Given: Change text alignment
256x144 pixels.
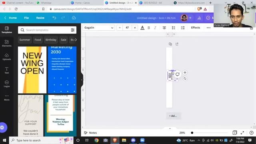Looking at the screenshot, I should point(164,28).
